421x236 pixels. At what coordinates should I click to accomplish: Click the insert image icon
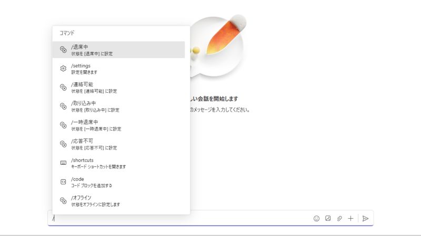[328, 218]
